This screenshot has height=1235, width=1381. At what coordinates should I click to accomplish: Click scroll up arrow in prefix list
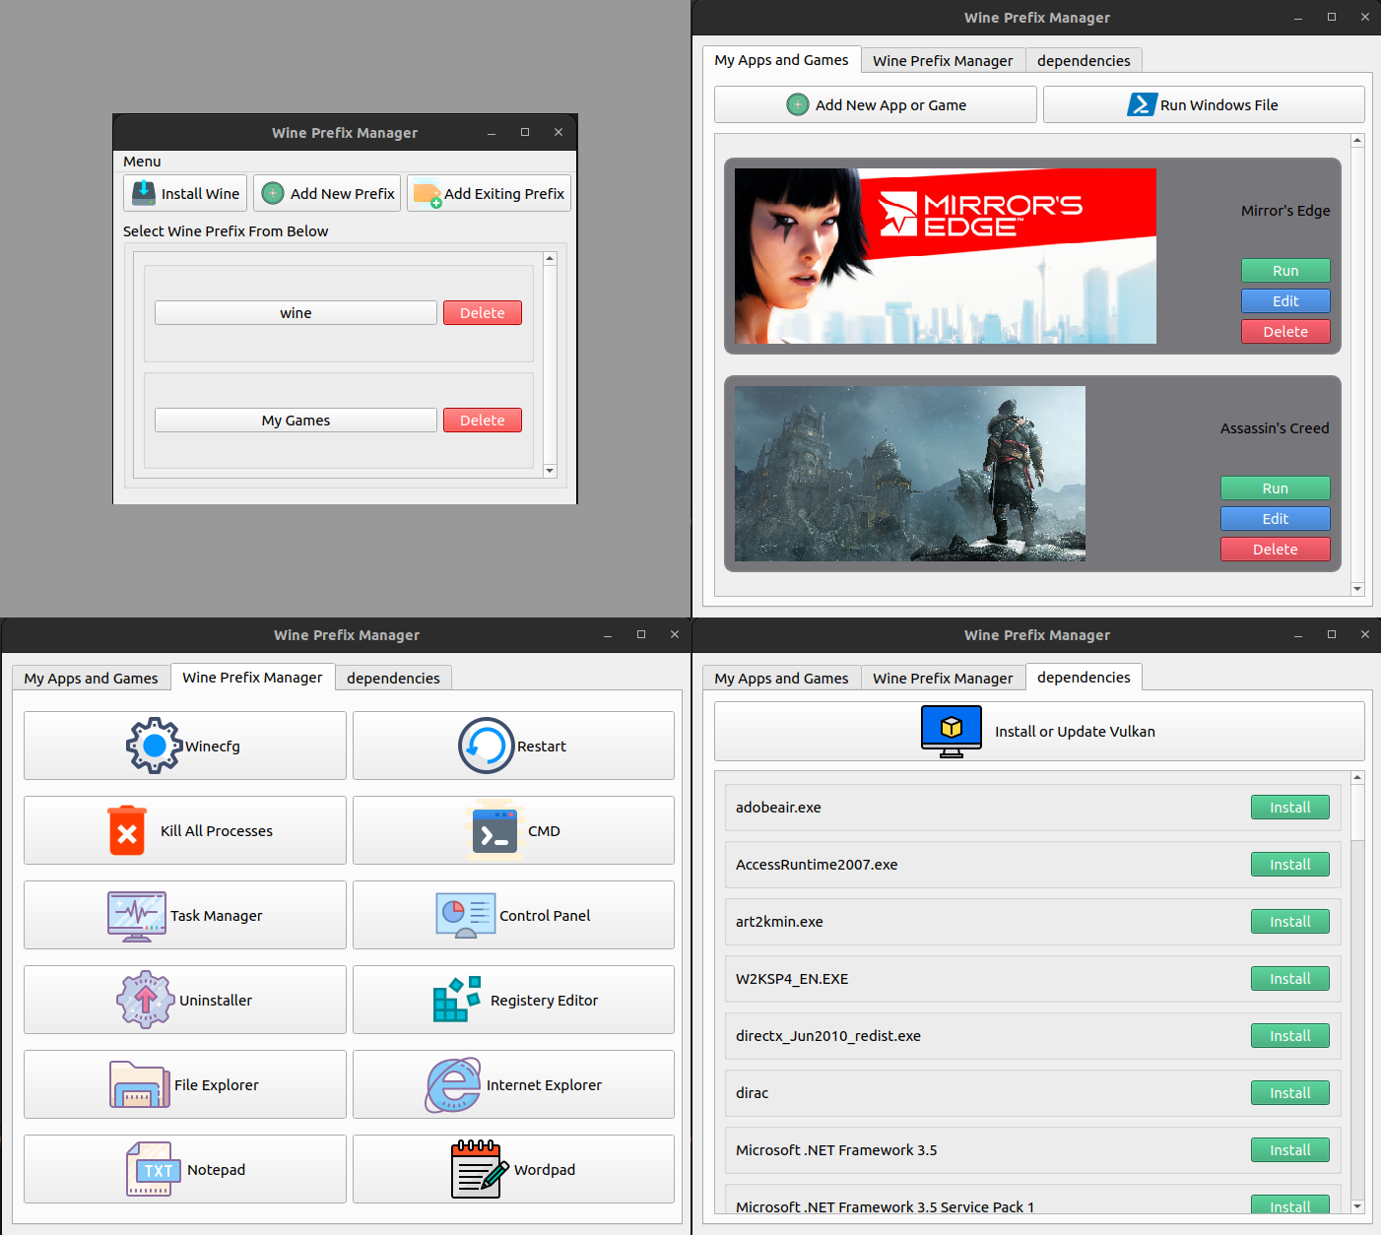pos(550,258)
